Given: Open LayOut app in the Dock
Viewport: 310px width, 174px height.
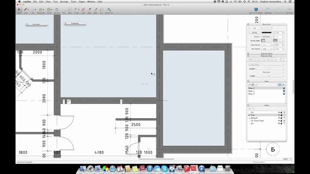Looking at the screenshot, I should tap(194, 169).
